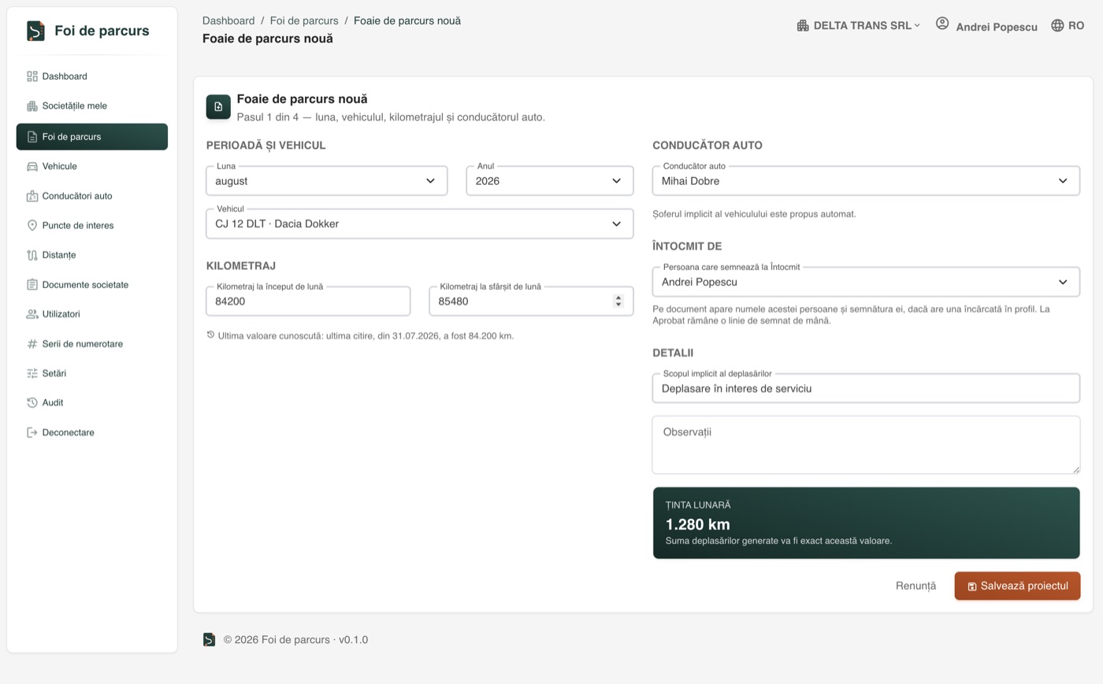Expand the Persoana care semnează dropdown

click(866, 282)
